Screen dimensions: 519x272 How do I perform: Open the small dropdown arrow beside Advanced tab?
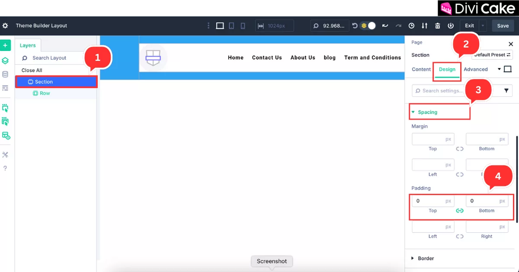pos(499,69)
